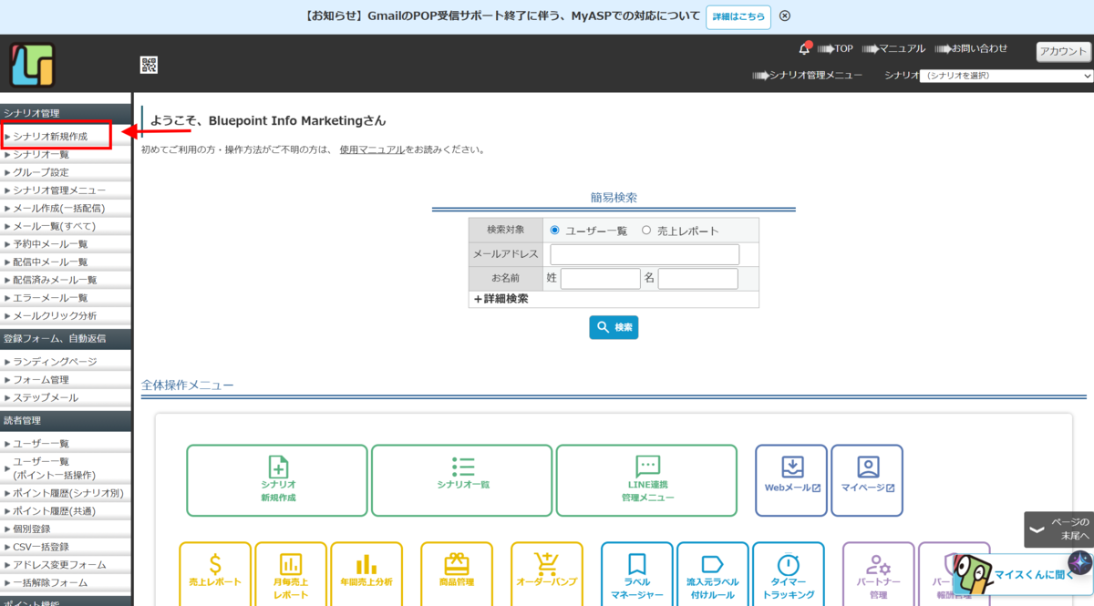Screen dimensions: 1094x606
Task: Click the MyASP logo icon
Action: tap(33, 66)
